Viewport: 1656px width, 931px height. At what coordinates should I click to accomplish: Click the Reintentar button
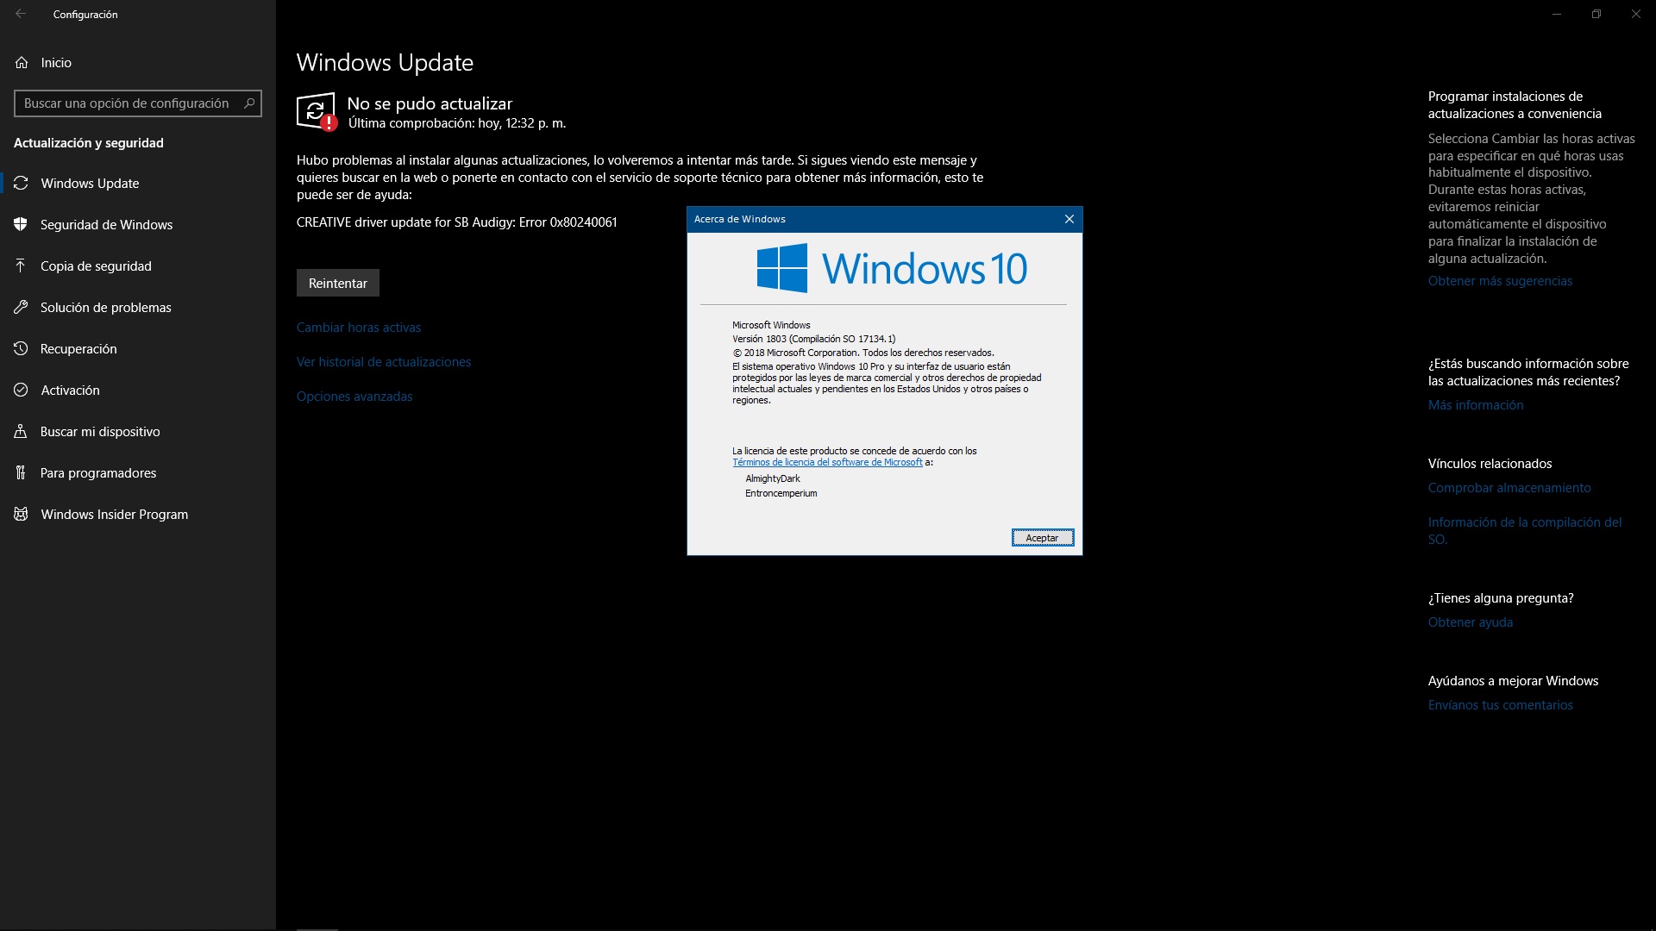click(x=338, y=283)
